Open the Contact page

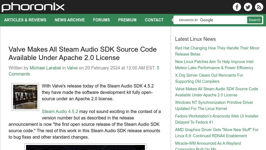coord(154,20)
